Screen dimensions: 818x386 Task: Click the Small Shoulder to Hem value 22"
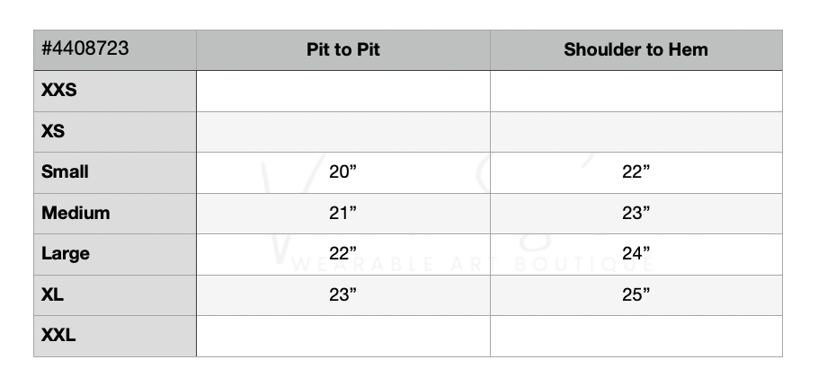[x=636, y=172]
